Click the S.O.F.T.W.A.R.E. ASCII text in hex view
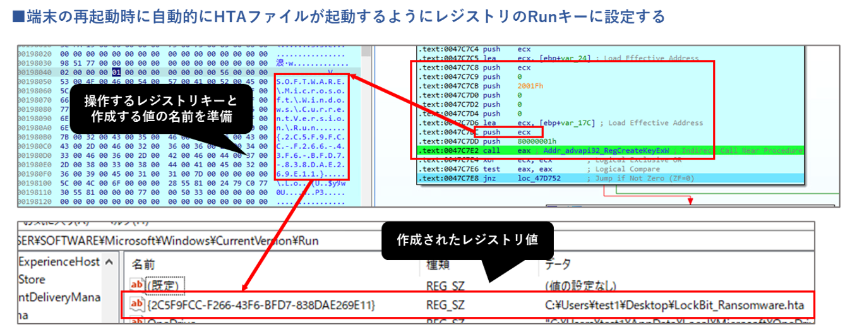 pyautogui.click(x=311, y=81)
